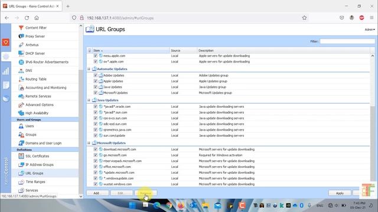Open Accounting and Monitoring
378x212 pixels.
(46, 88)
